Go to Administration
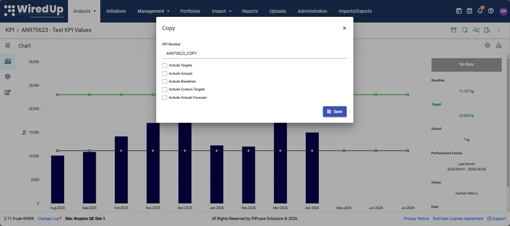Viewport: 510px width, 226px height. pos(312,11)
